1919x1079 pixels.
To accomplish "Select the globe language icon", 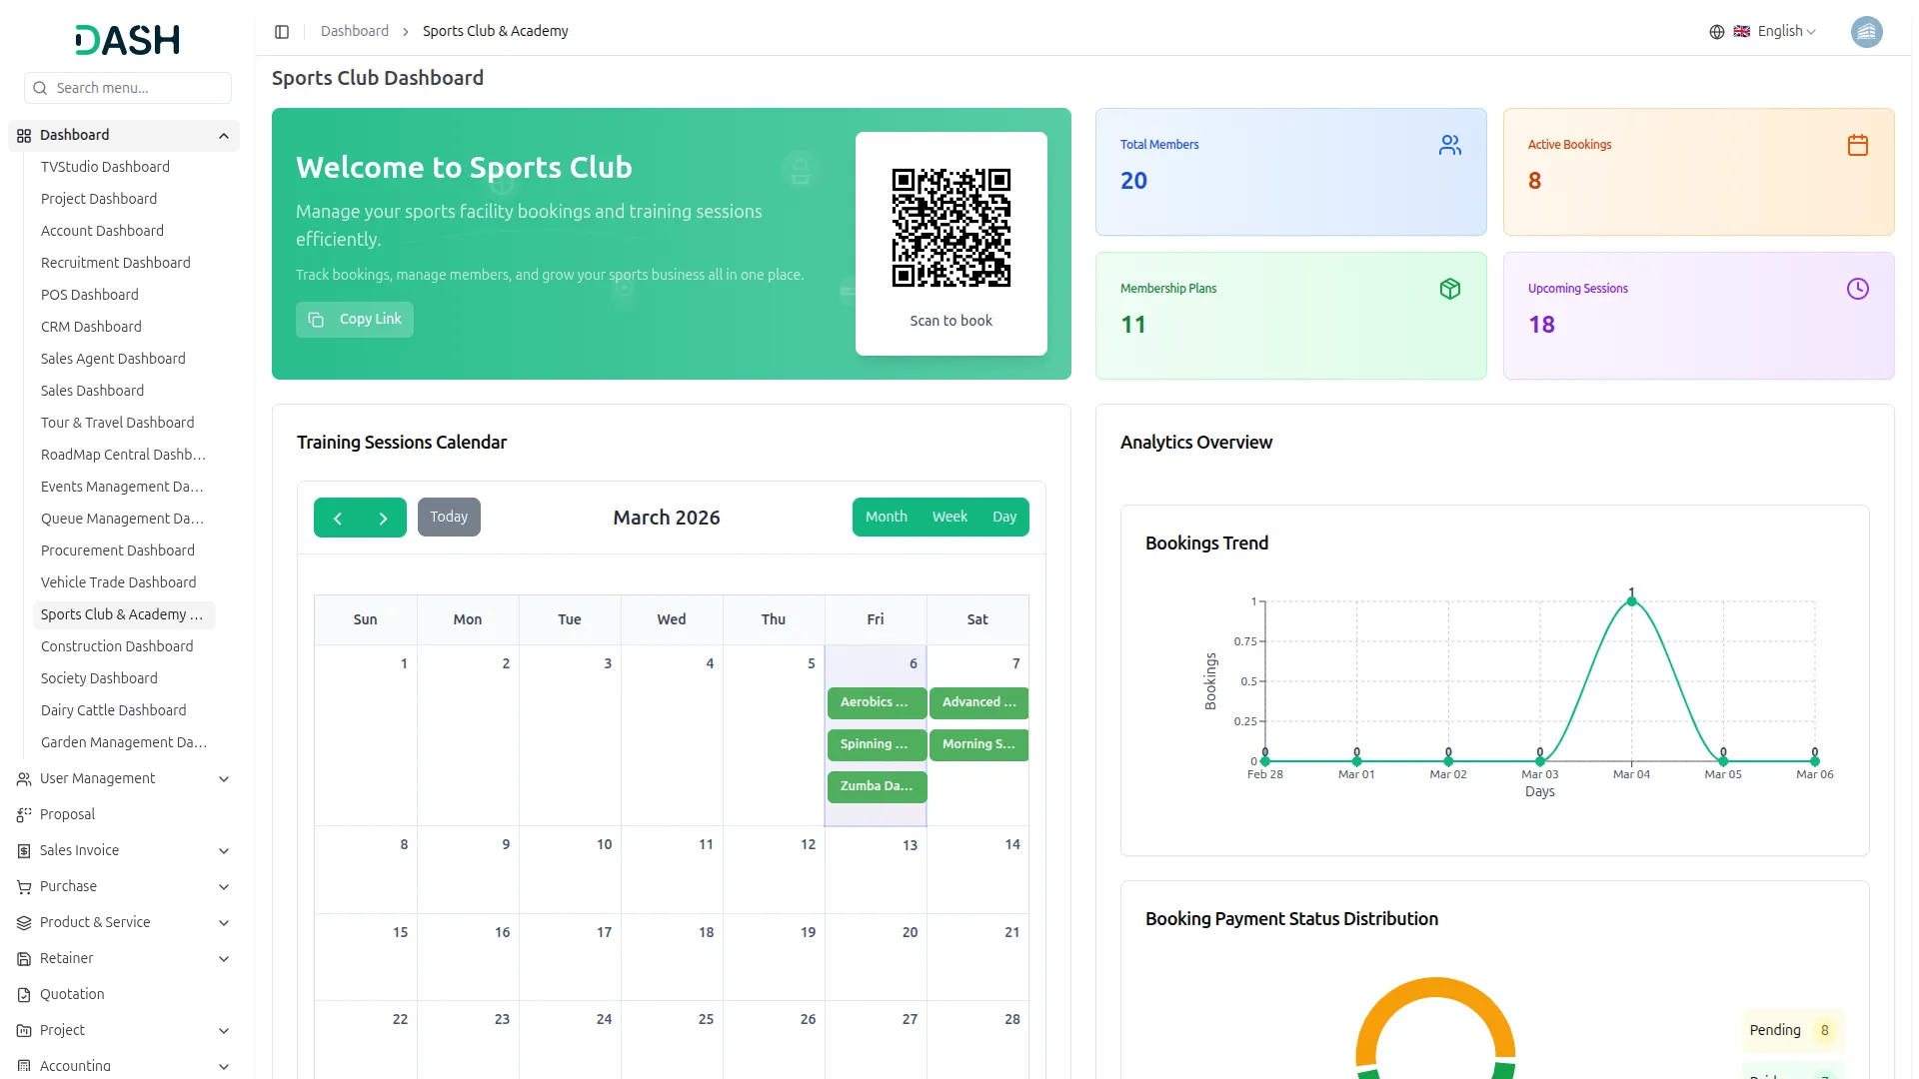I will point(1716,31).
